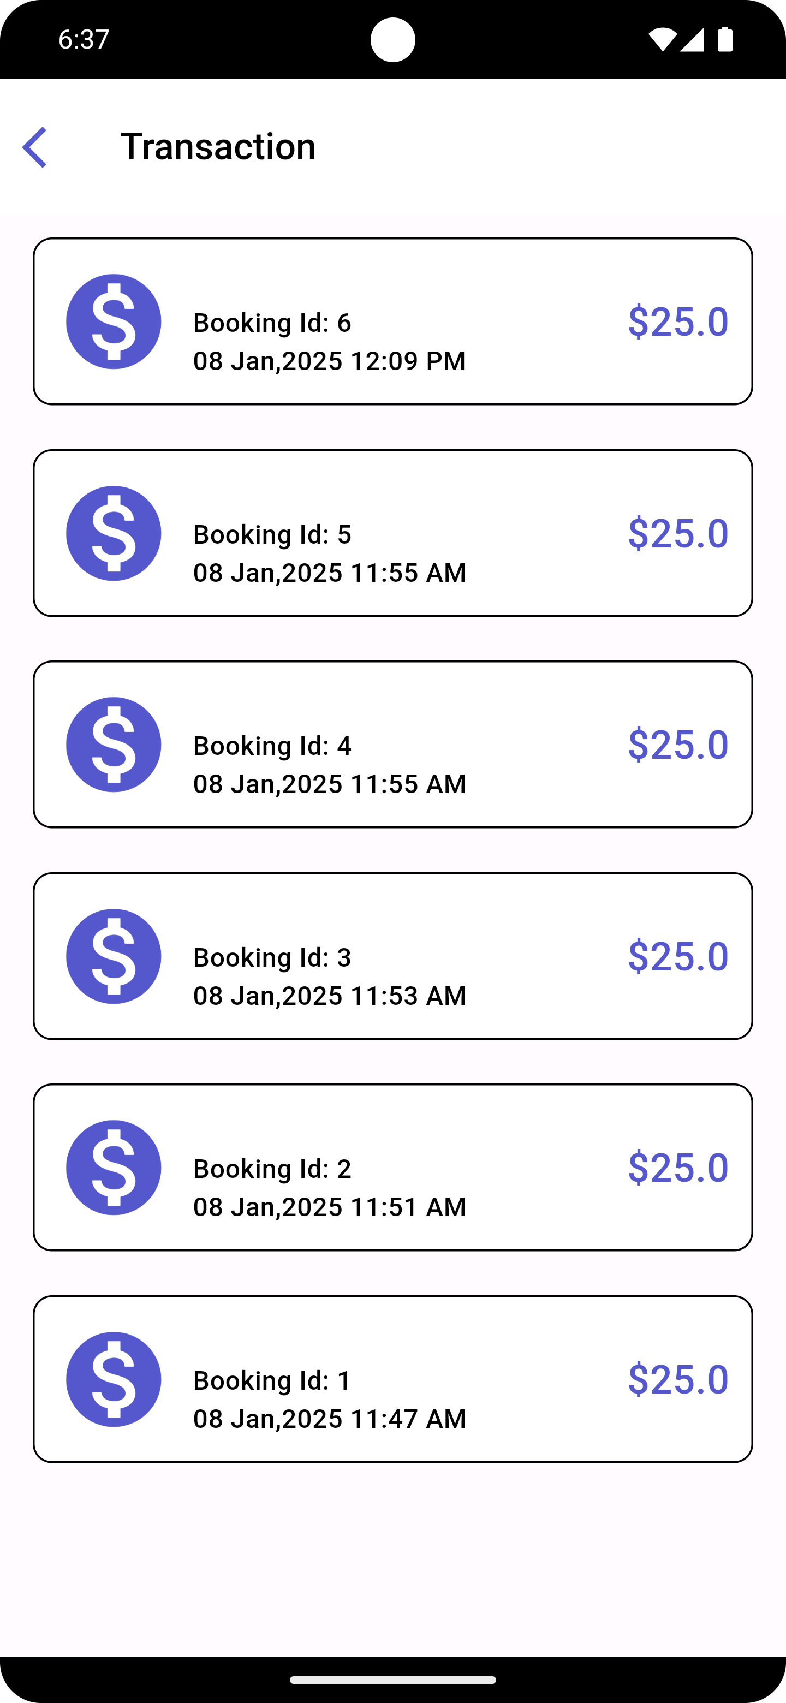Click dollar icon for Booking Id 2
This screenshot has height=1703, width=786.
tap(114, 1168)
